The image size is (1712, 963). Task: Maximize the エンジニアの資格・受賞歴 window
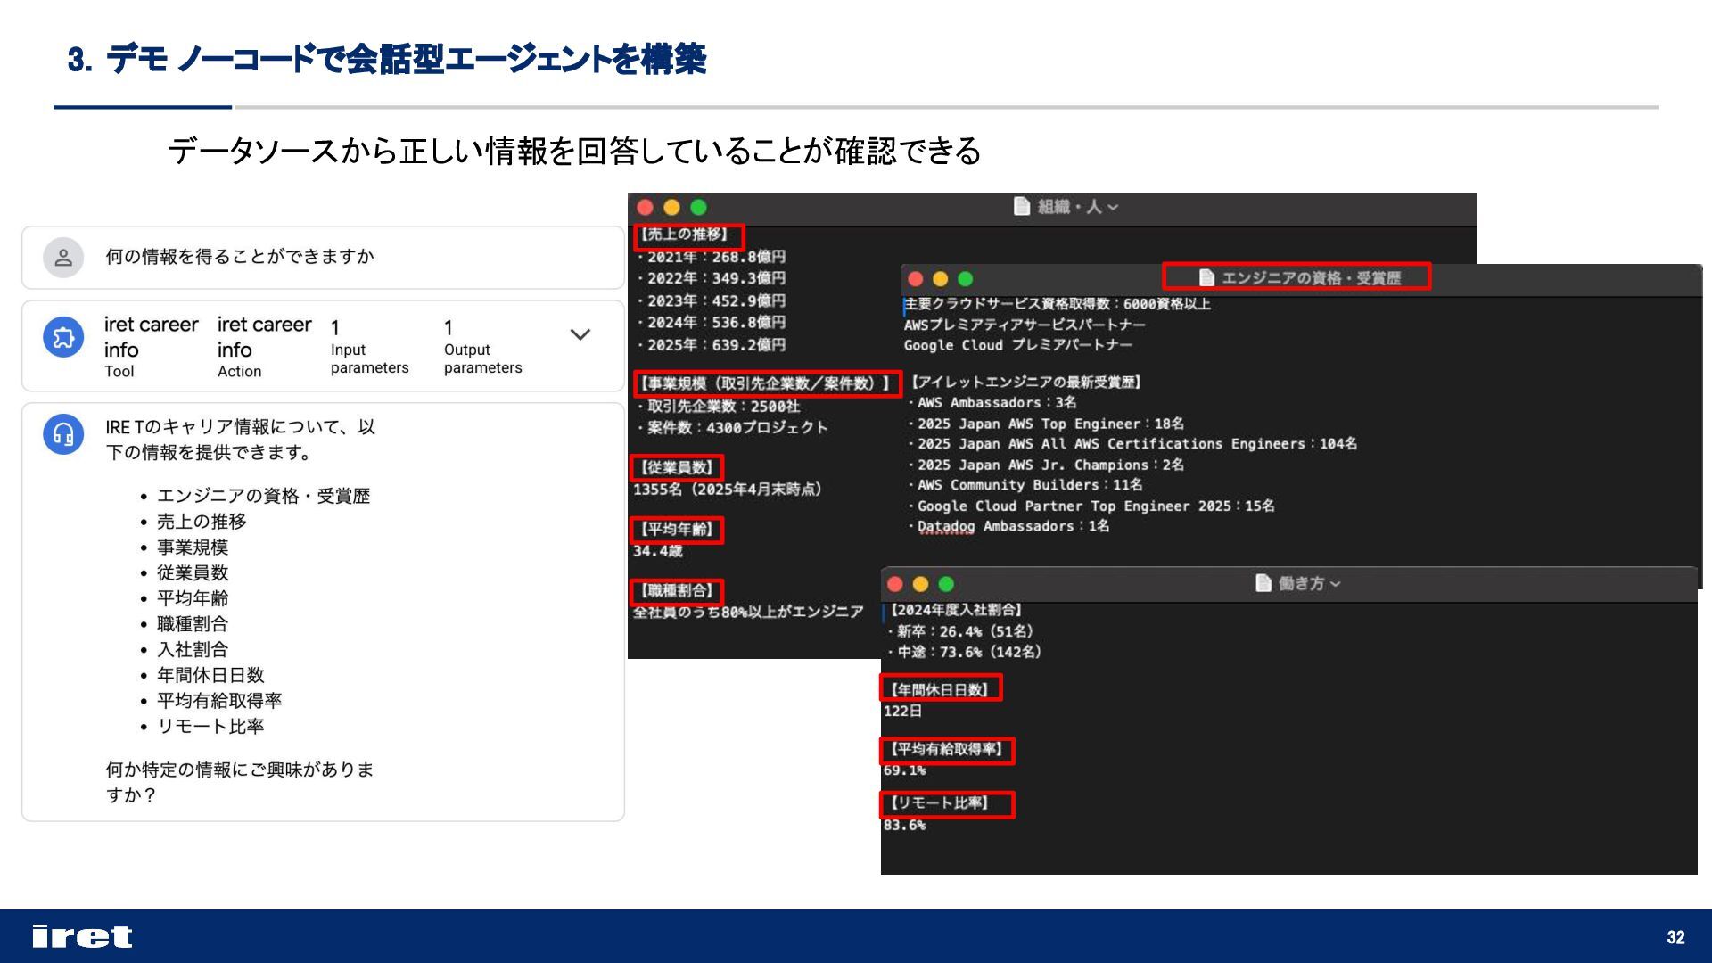965,279
